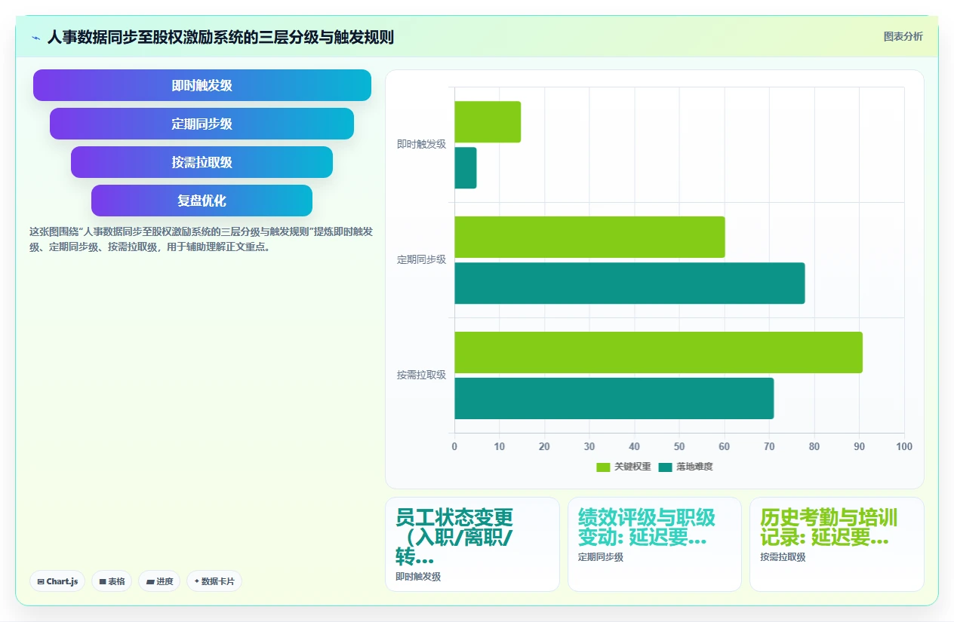Click the 即时触发级 y-axis label
This screenshot has height=622, width=954.
(x=422, y=144)
